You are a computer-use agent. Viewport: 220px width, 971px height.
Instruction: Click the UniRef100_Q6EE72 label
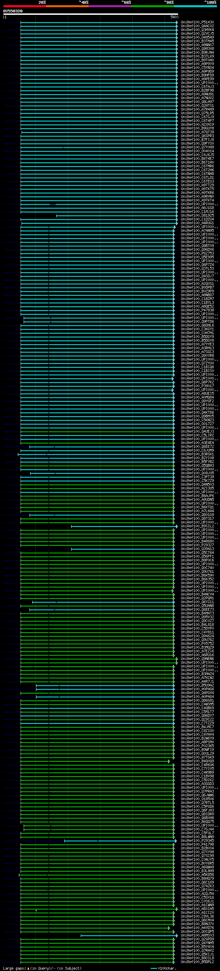click(197, 447)
